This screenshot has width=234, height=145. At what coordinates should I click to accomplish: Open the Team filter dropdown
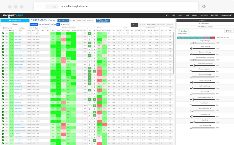click(36, 28)
